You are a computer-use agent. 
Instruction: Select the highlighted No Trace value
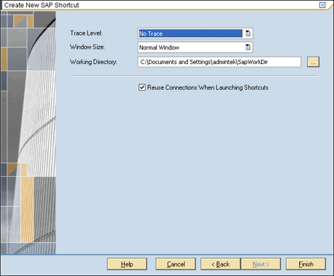click(x=190, y=33)
